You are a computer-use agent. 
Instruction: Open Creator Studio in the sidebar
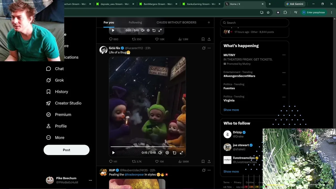64,103
